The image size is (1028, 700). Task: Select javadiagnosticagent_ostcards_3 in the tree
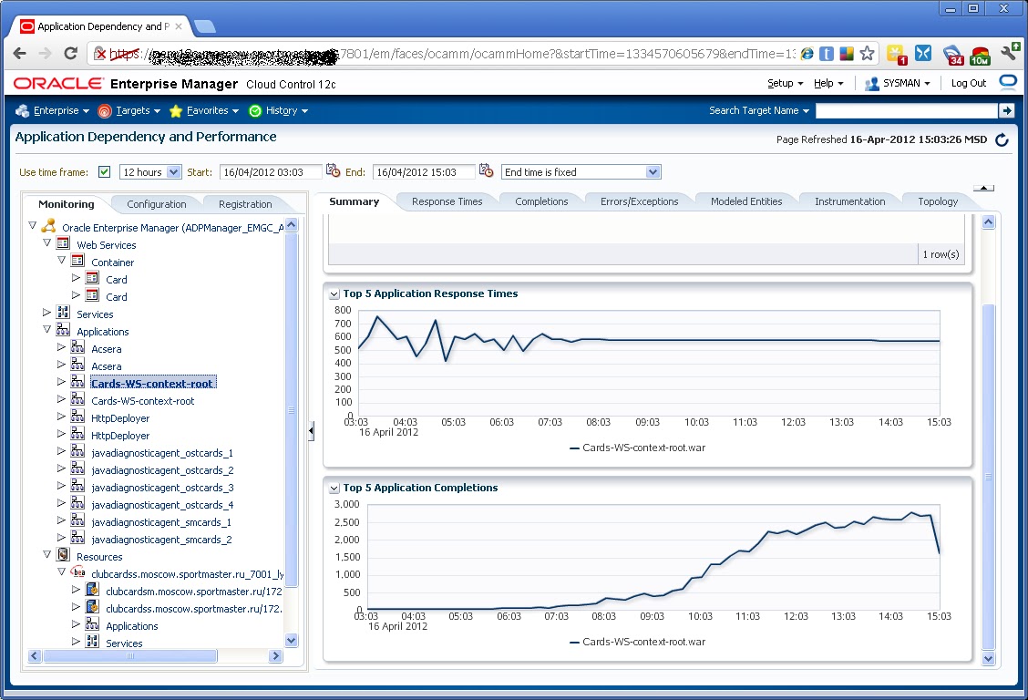tap(162, 488)
